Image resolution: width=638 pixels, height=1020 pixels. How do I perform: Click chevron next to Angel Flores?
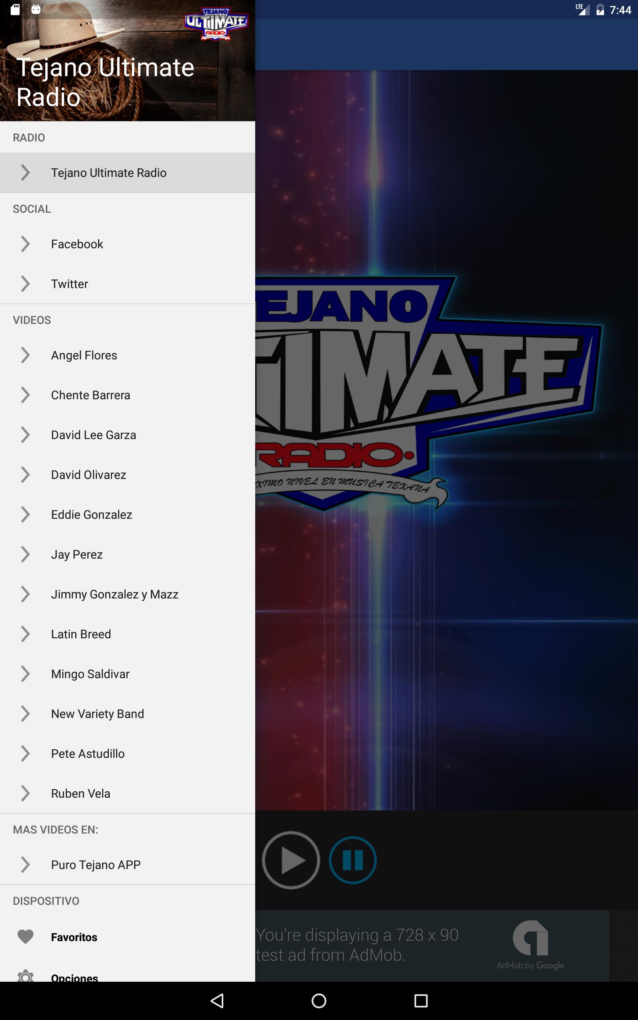(x=25, y=355)
